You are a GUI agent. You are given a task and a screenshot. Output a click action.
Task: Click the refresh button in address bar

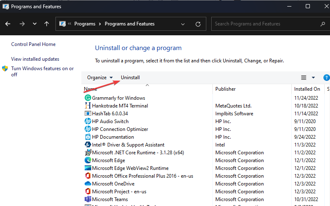tap(198, 24)
